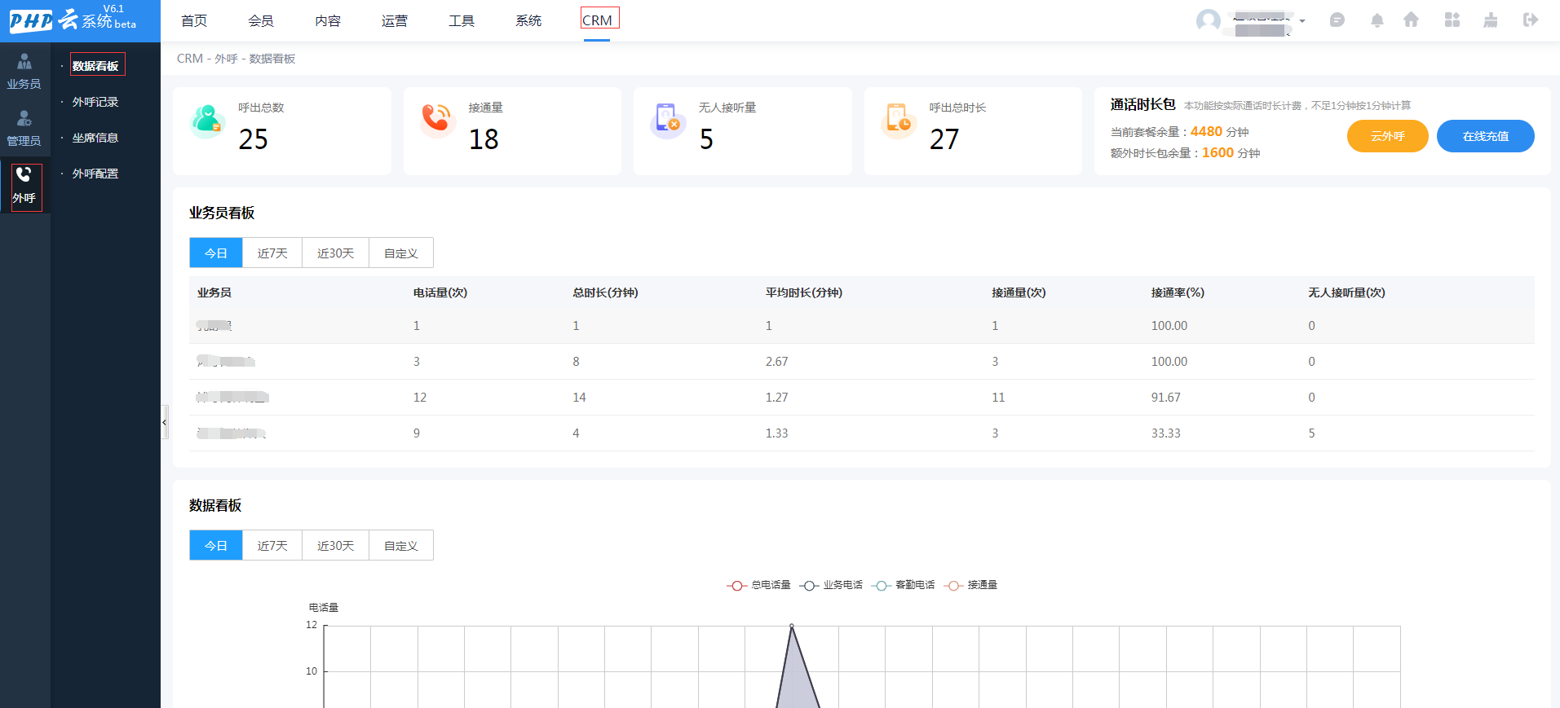Toggle 业务电话 legend series

[831, 585]
